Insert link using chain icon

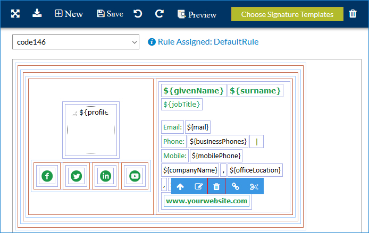236,186
